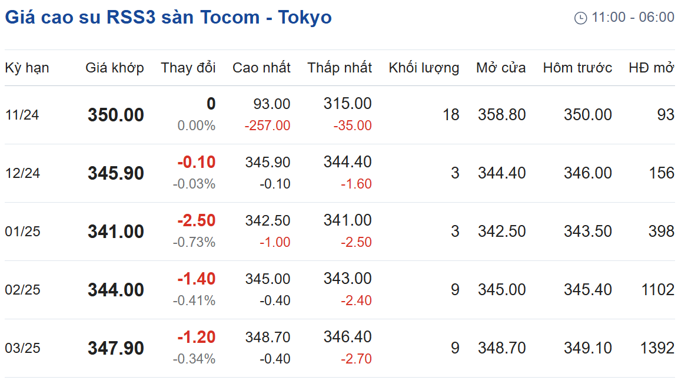This screenshot has height=380, width=688.
Task: Select the Hôm trước column header
Action: pos(577,68)
